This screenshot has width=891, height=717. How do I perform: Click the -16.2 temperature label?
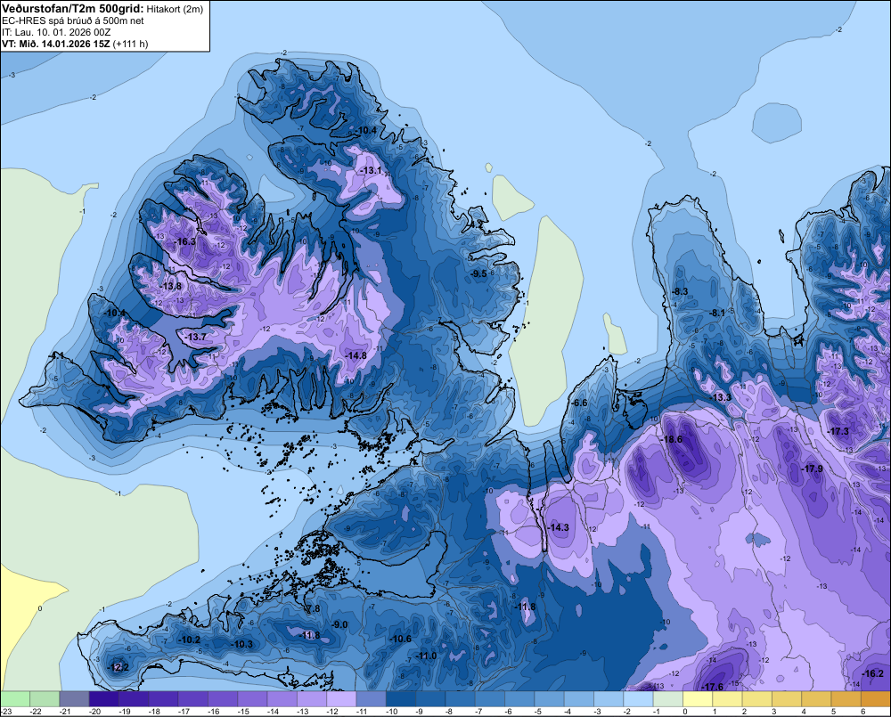[x=873, y=674]
